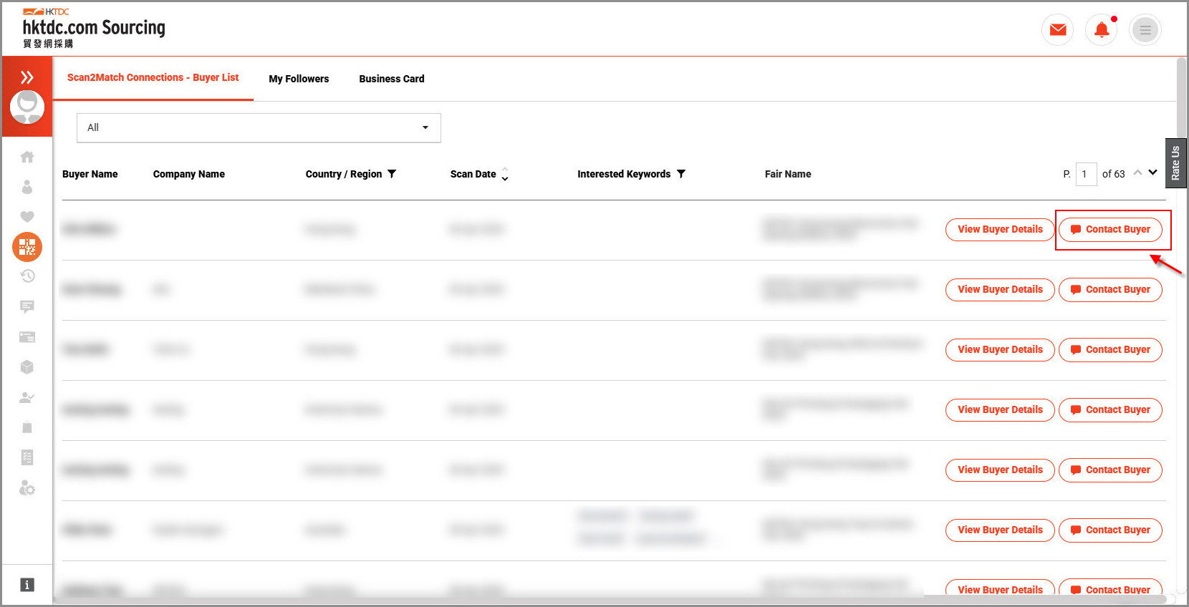Open the product box icon in sidebar
The image size is (1189, 607).
coord(27,367)
